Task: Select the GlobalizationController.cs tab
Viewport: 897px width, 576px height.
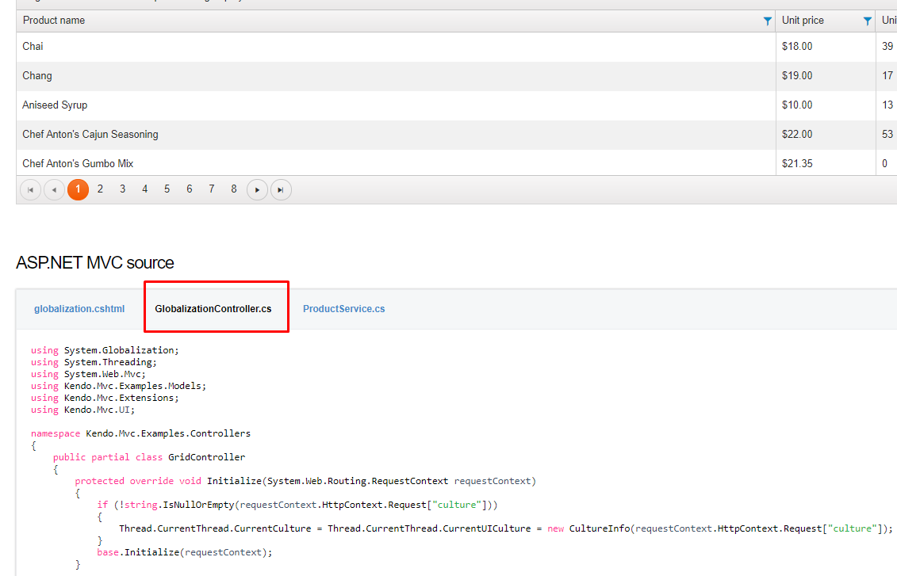Action: [216, 307]
